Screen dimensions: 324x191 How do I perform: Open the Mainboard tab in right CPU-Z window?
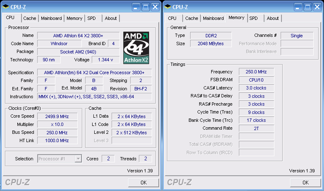[x=213, y=18]
